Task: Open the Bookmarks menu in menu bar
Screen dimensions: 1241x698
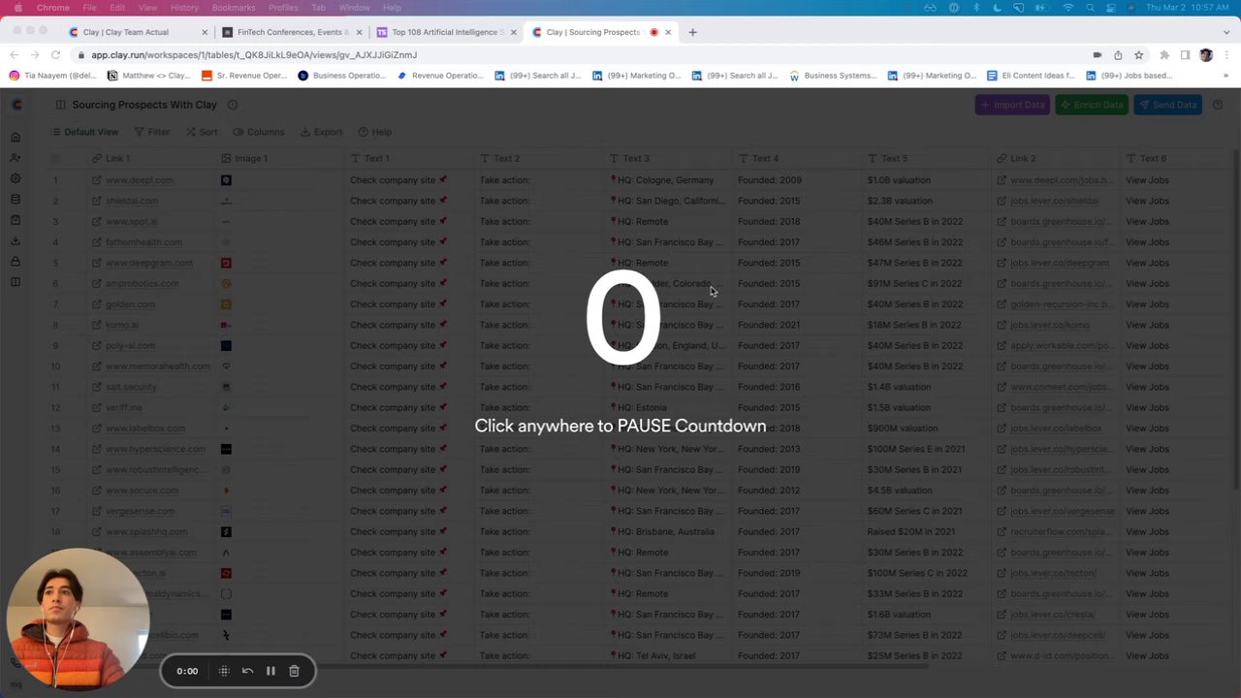Action: pyautogui.click(x=234, y=8)
